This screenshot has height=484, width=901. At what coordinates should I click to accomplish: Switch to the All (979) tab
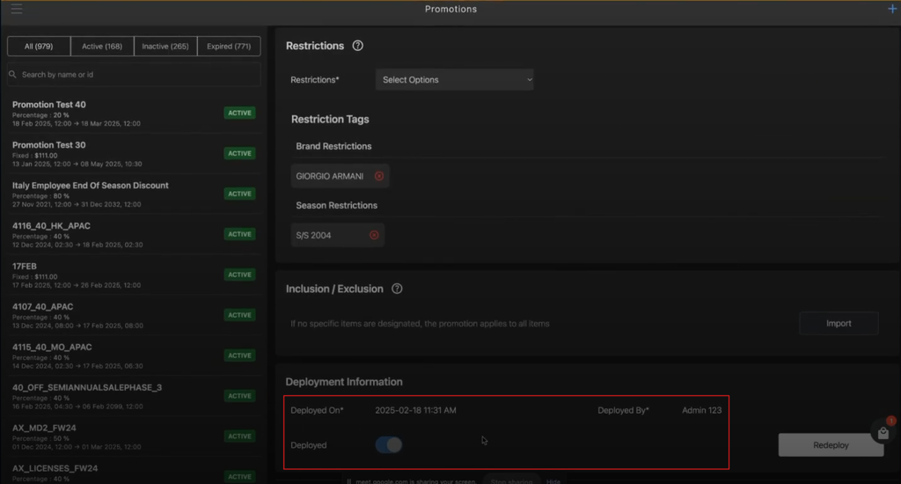point(39,46)
